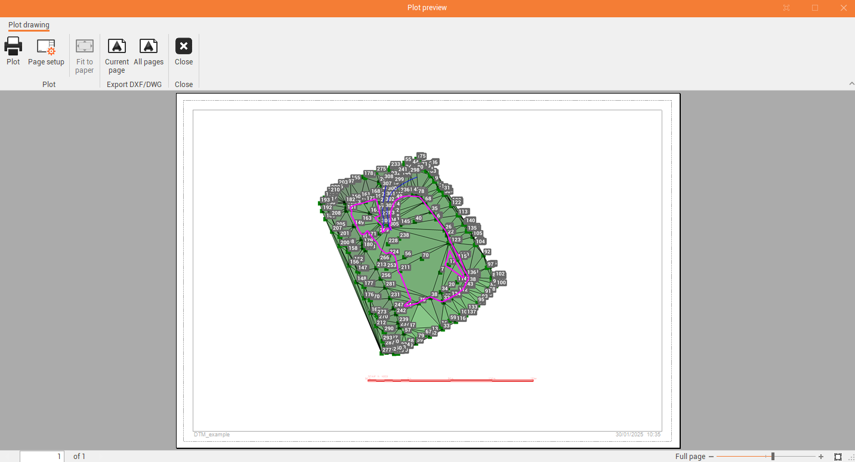The width and height of the screenshot is (855, 462).
Task: Click point label 238 in drawing
Action: tap(405, 235)
